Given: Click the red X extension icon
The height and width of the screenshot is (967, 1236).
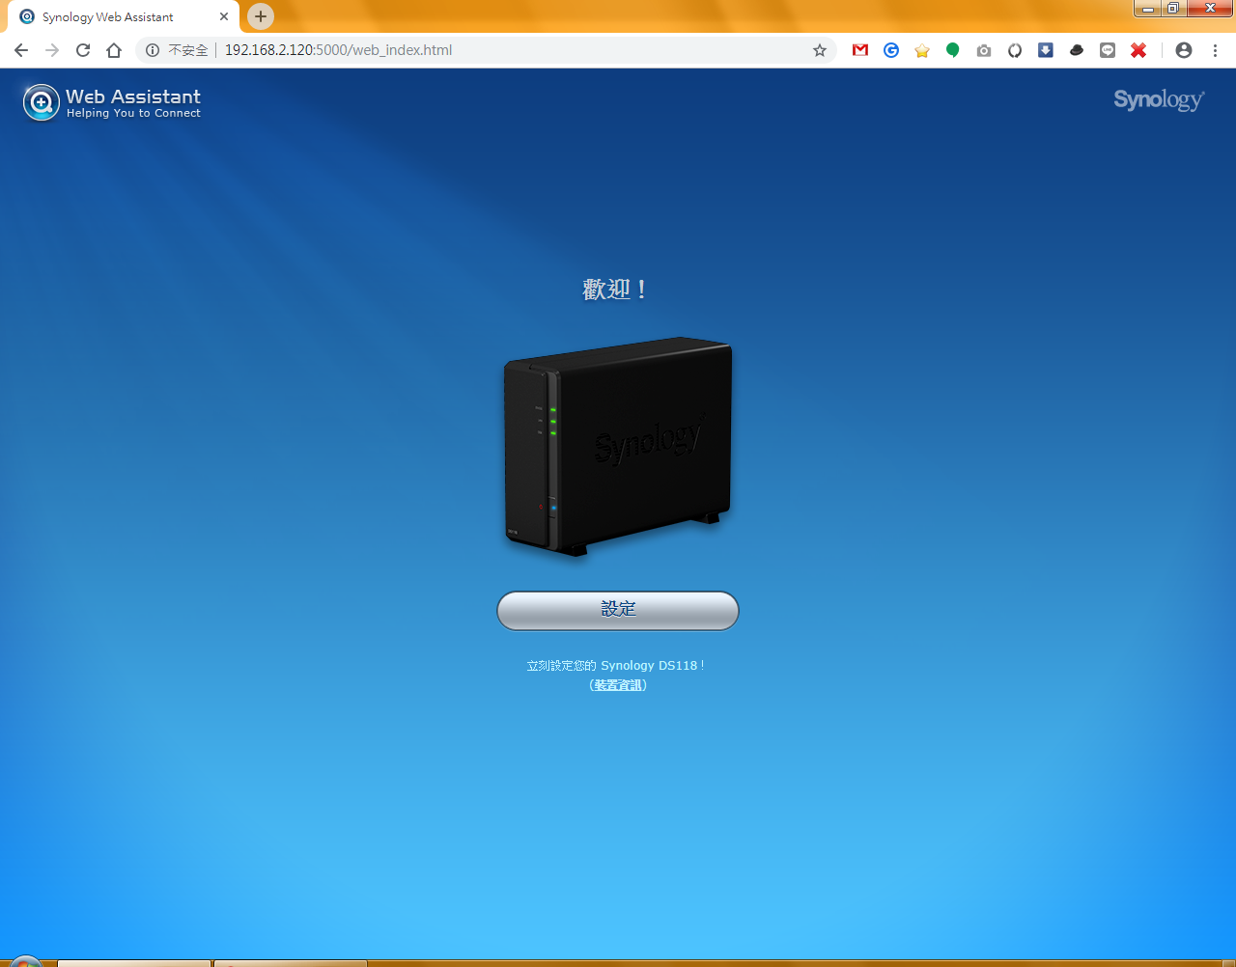Looking at the screenshot, I should (1138, 50).
